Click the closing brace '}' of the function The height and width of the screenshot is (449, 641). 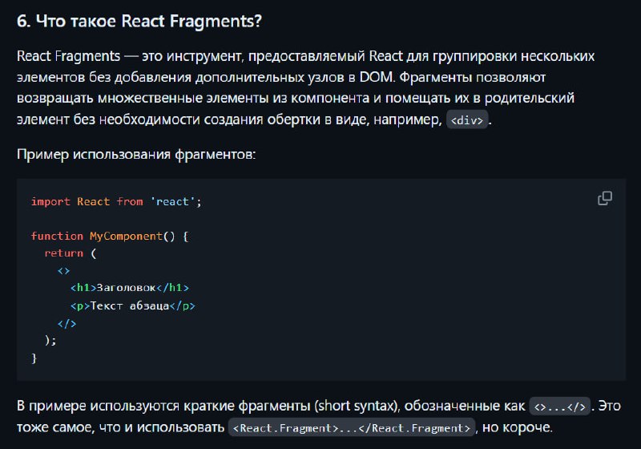click(x=34, y=358)
